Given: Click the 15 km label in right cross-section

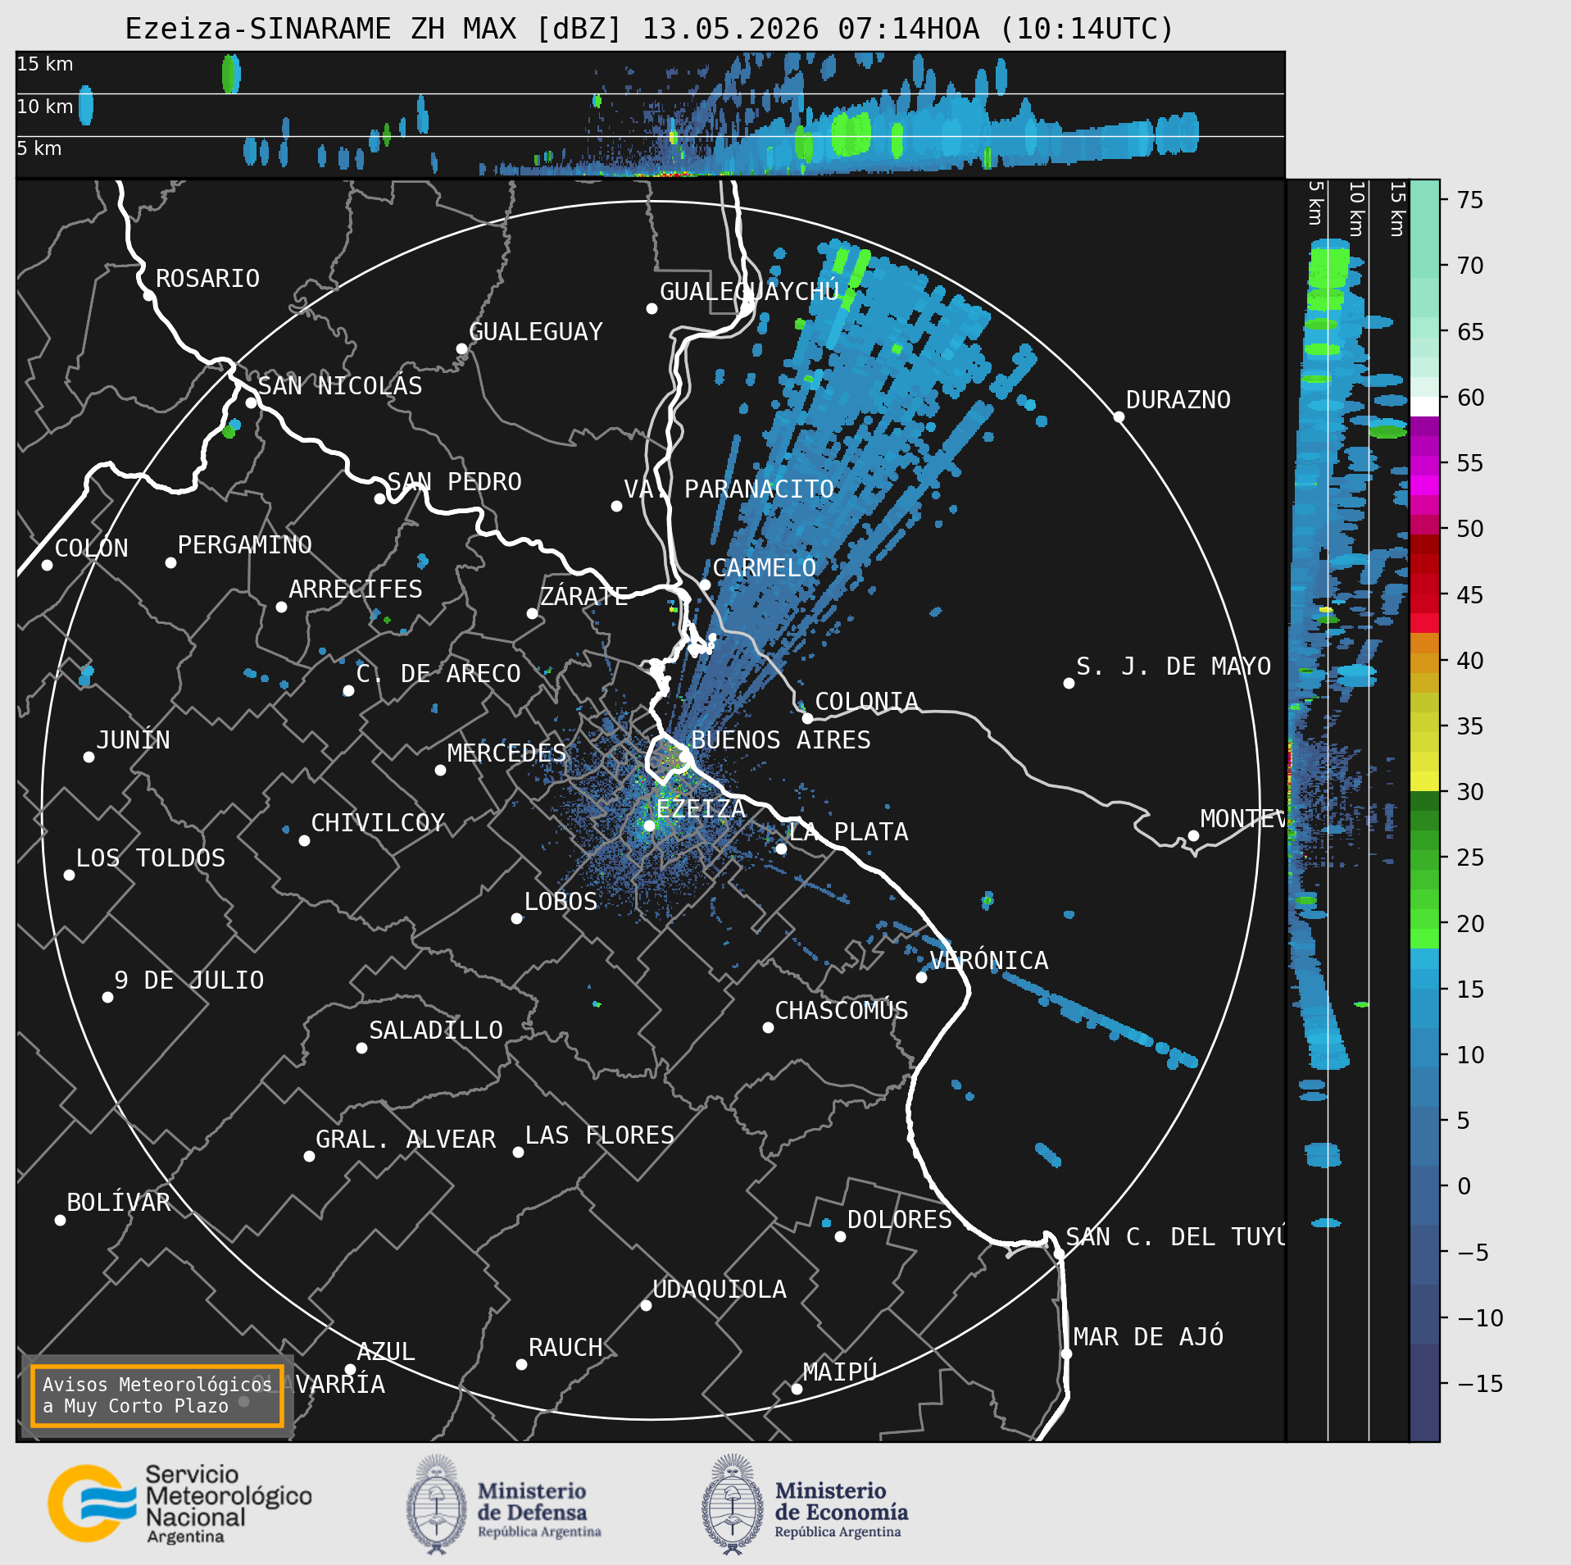Looking at the screenshot, I should point(1397,209).
